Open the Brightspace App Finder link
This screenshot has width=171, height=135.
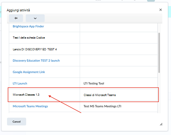click(x=28, y=26)
